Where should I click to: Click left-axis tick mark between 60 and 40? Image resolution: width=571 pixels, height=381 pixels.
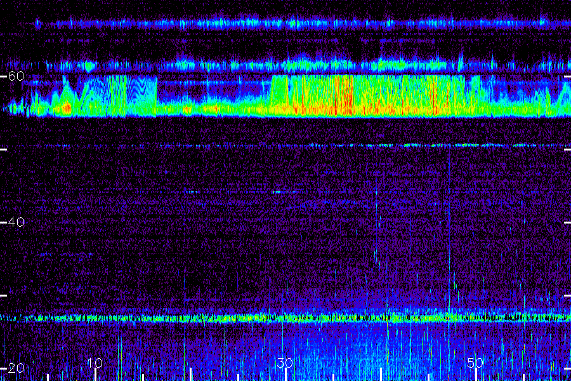(3, 149)
